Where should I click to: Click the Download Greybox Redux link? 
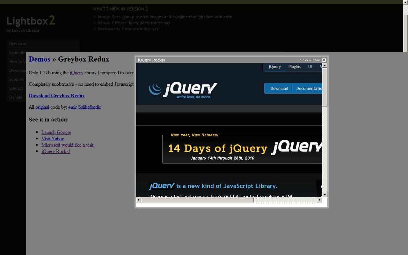click(57, 96)
